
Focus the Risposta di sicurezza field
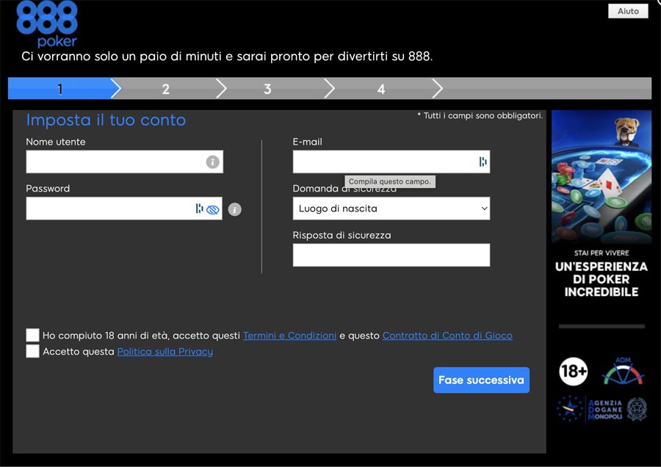391,255
